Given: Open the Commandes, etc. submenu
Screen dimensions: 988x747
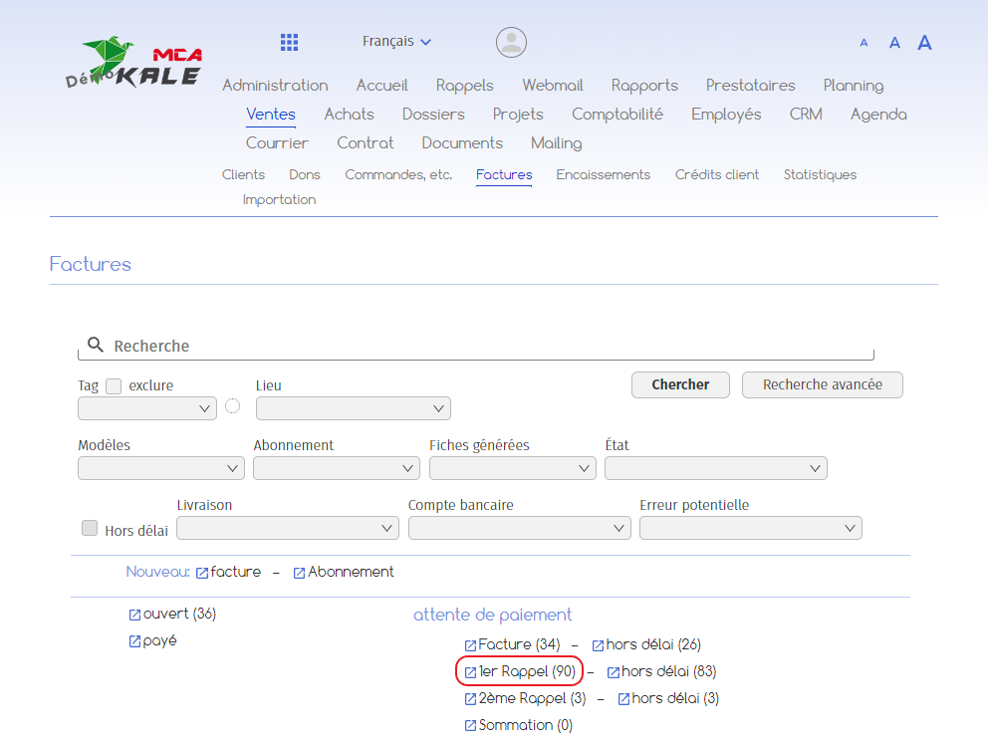Looking at the screenshot, I should click(398, 174).
